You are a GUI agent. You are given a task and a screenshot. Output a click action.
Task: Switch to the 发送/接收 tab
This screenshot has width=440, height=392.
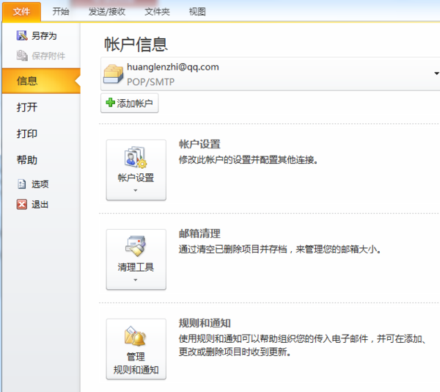click(x=107, y=12)
